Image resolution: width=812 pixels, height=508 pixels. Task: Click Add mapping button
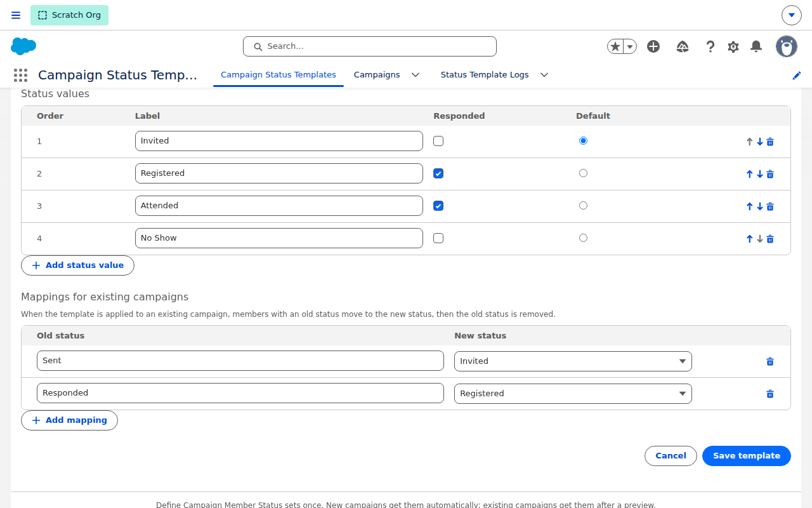coord(69,420)
